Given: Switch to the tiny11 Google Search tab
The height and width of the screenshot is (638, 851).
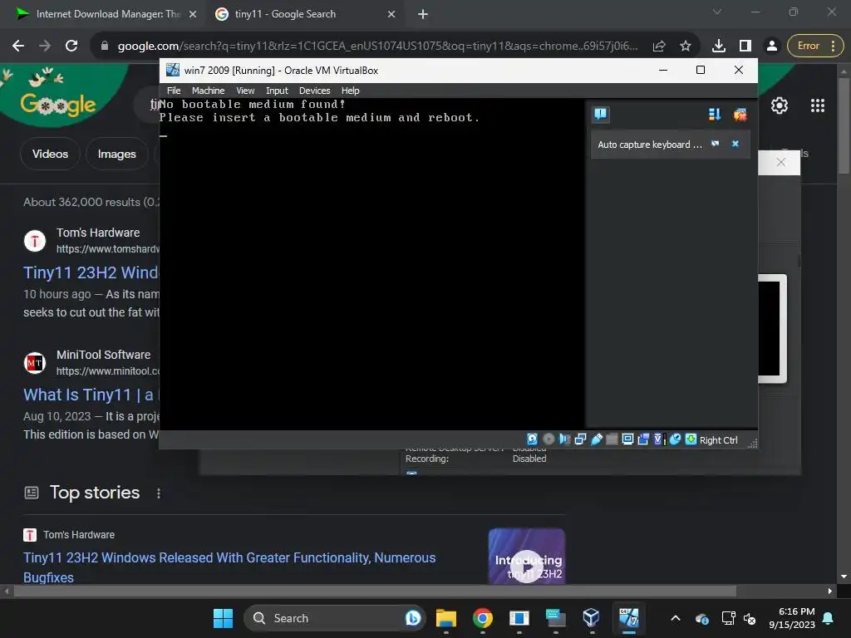Looking at the screenshot, I should [x=304, y=14].
